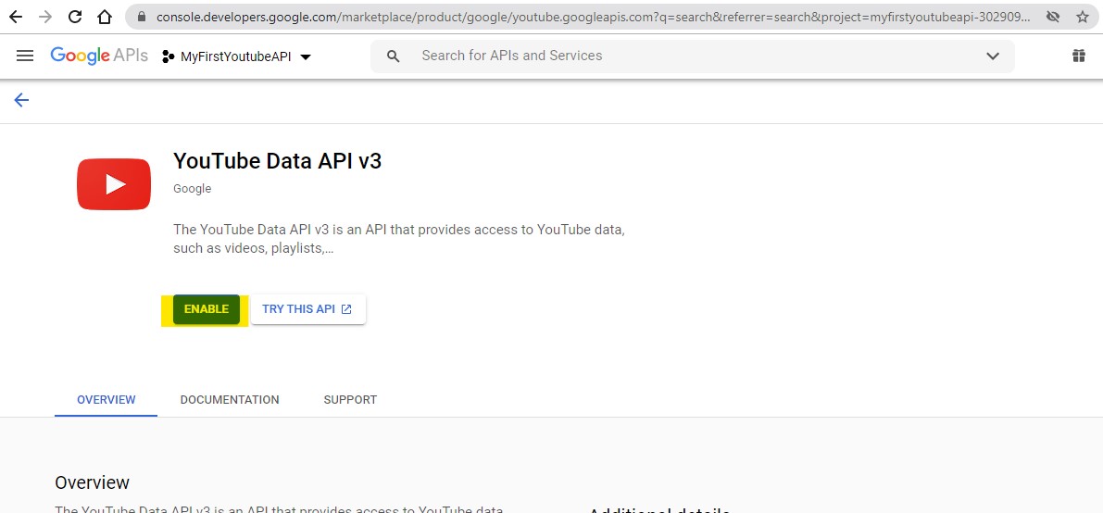Image resolution: width=1103 pixels, height=513 pixels.
Task: Click the crossed-out eye icon in address bar
Action: point(1053,17)
